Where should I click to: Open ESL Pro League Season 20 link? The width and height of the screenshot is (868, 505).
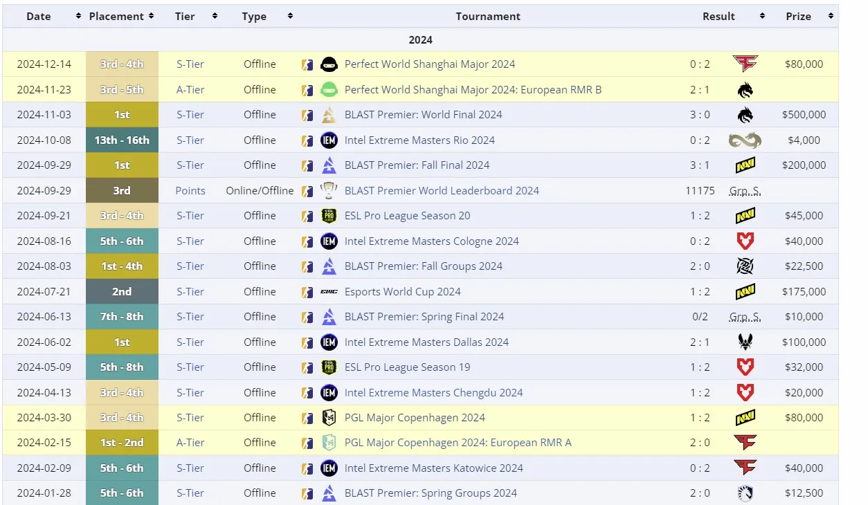[x=407, y=216]
